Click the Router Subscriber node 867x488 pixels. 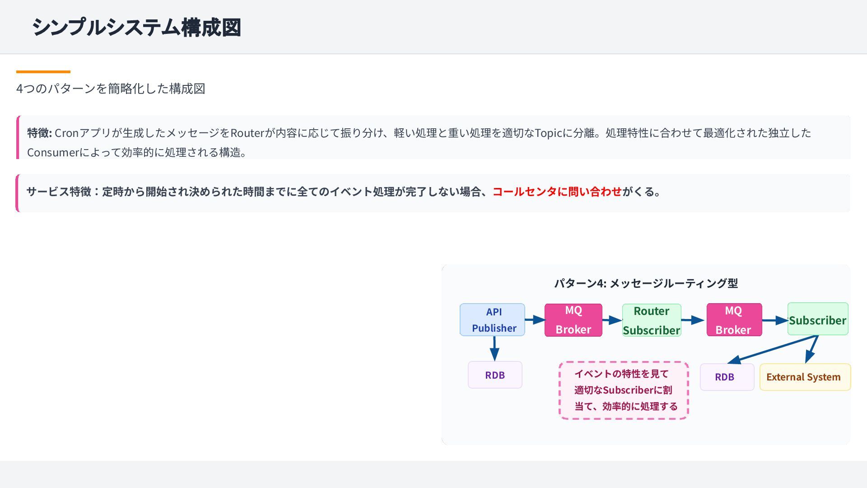[x=651, y=320]
